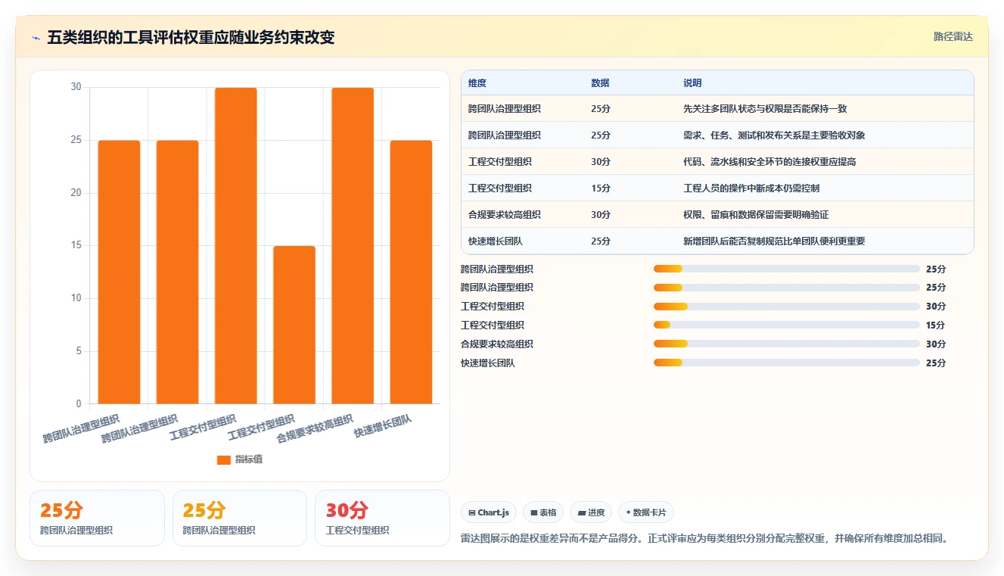Viewport: 1004px width, 576px height.
Task: Click the bar above 合规要求较高组织 in the chart
Action: point(353,245)
